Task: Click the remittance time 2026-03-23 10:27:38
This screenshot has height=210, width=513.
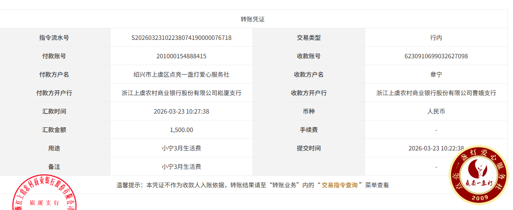Action: click(181, 111)
